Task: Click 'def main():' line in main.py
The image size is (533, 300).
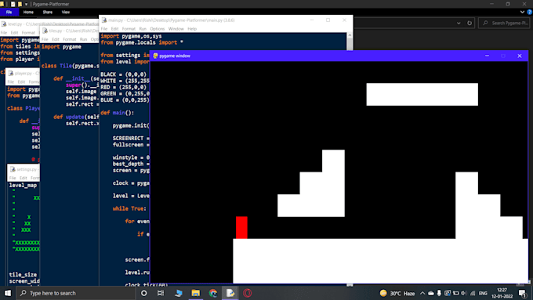Action: point(118,113)
